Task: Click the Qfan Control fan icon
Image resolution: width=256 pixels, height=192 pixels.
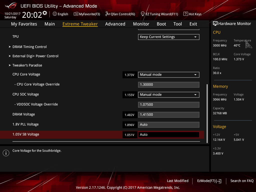Action: click(x=107, y=14)
